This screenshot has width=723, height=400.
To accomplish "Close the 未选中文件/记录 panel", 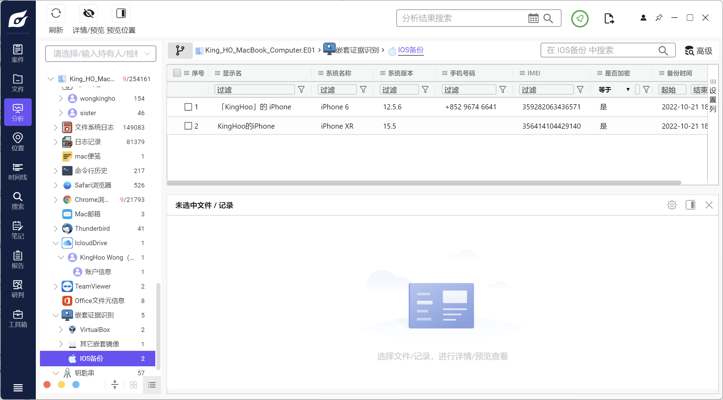I will [x=709, y=205].
